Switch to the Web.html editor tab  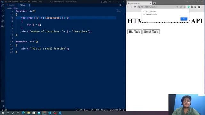coord(12,5)
